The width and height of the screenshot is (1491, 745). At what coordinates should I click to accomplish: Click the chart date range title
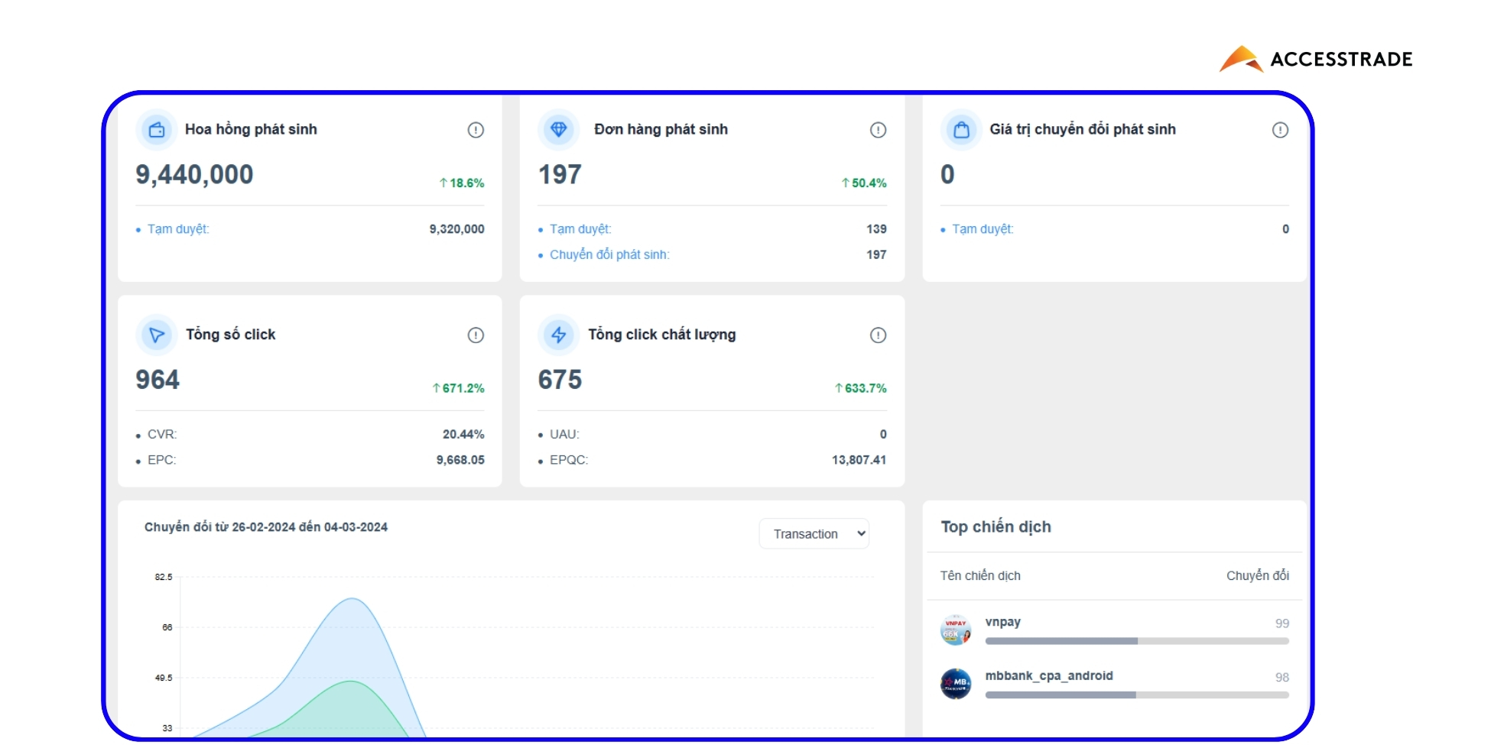point(266,527)
